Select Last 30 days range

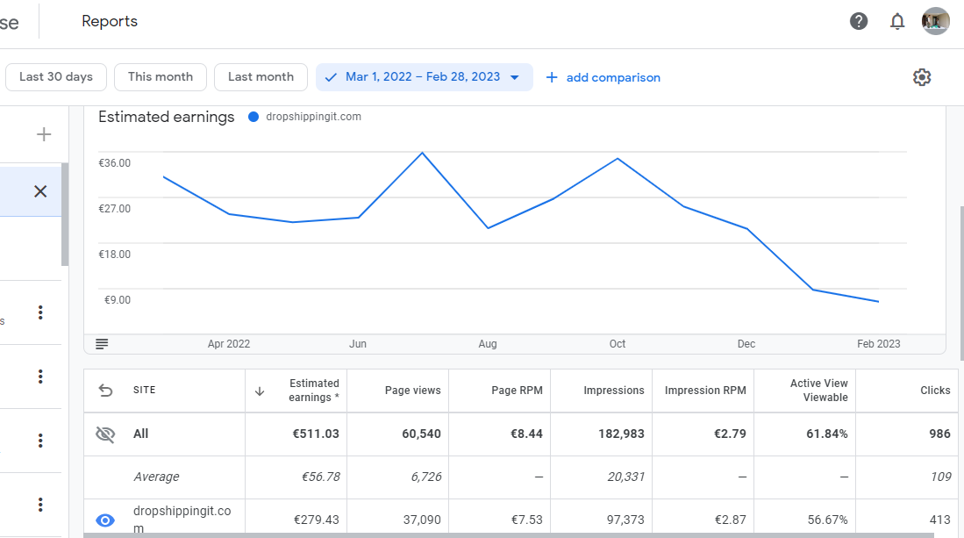[56, 77]
